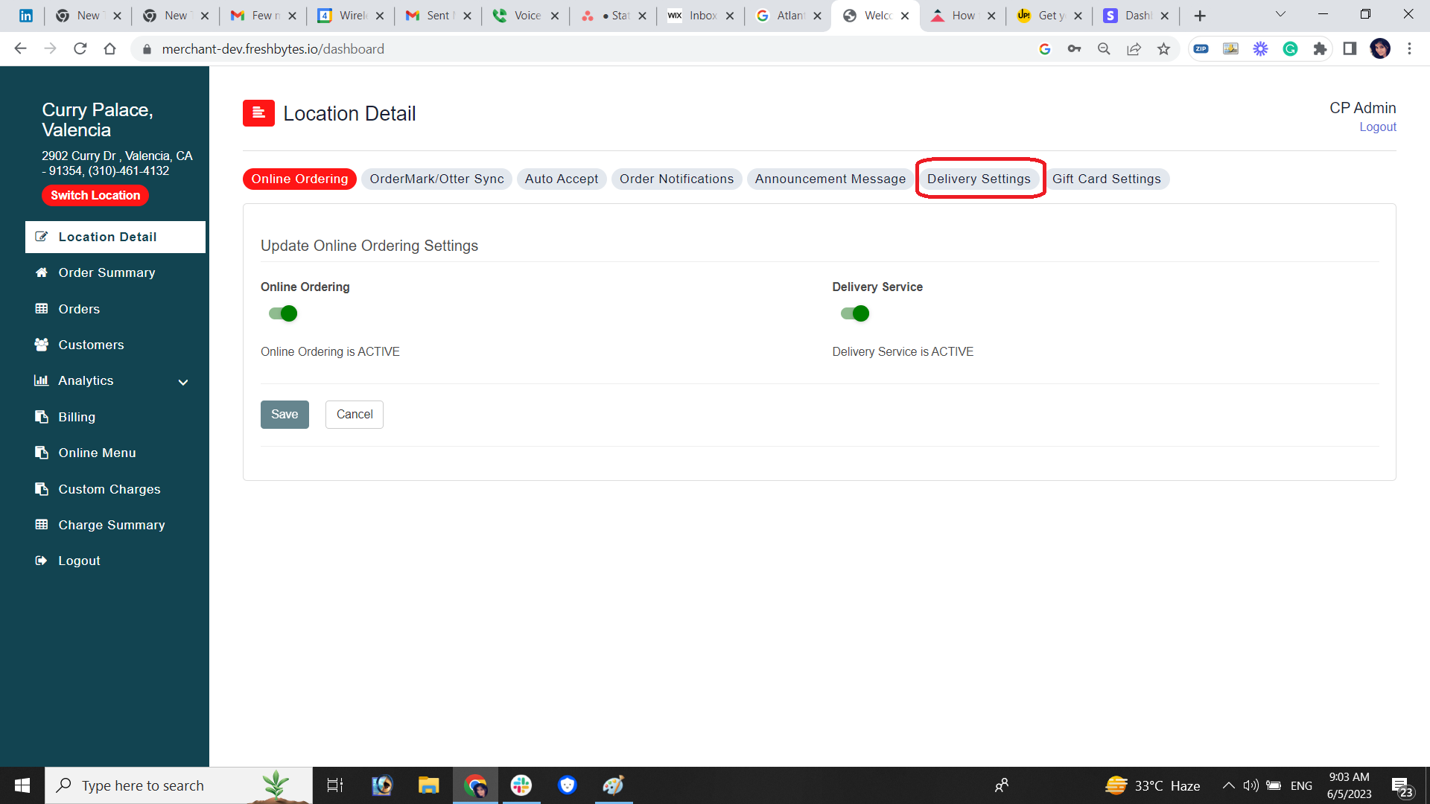Screen dimensions: 1430x804
Task: Click the Order Summary home icon
Action: click(x=42, y=272)
